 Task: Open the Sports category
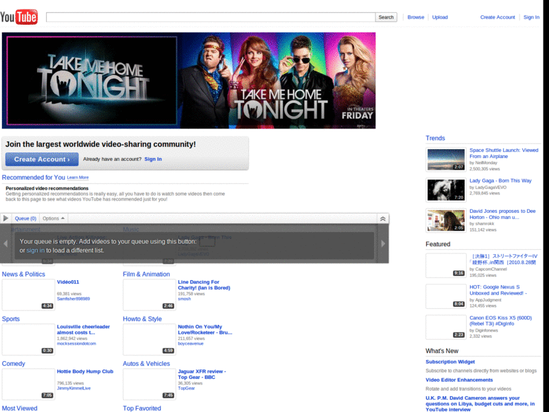(x=11, y=319)
